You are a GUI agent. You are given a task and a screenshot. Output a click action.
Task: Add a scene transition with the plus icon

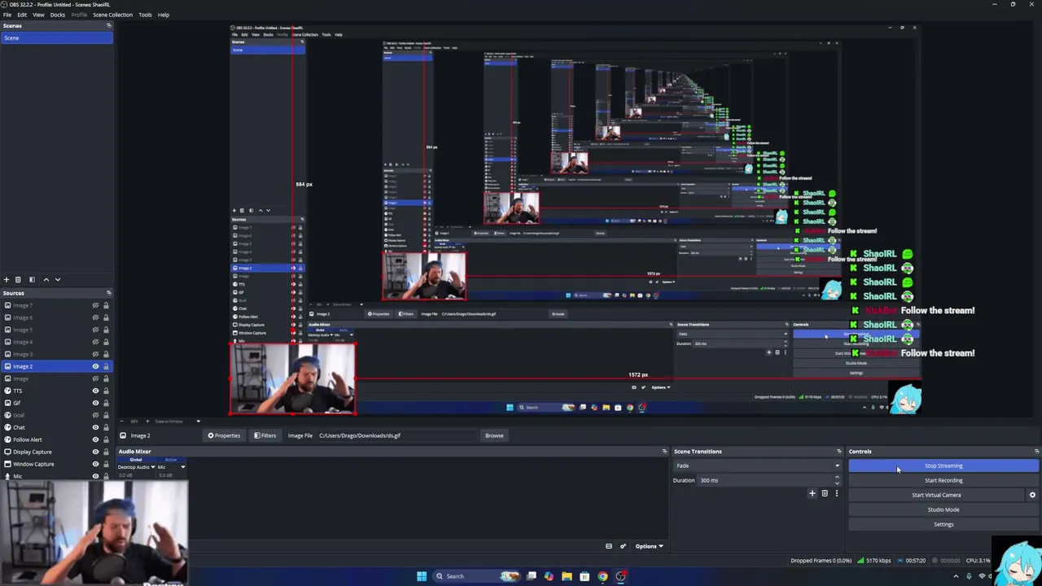click(x=812, y=493)
